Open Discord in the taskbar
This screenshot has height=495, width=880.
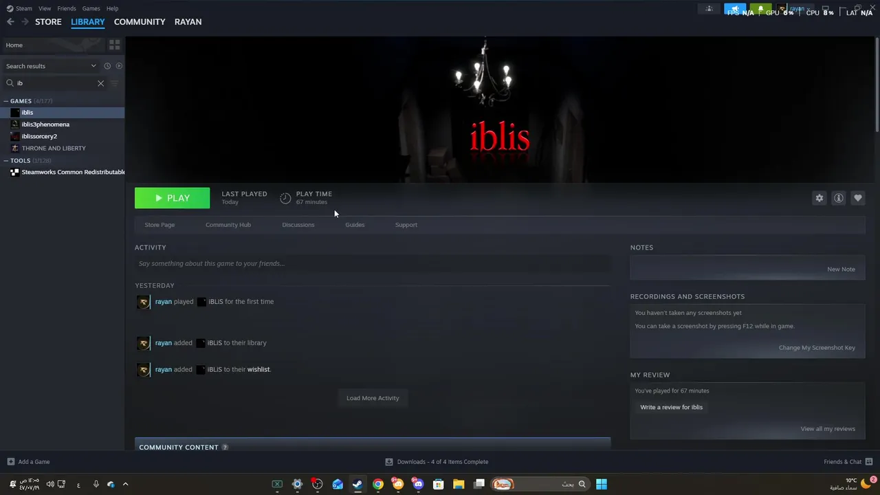click(x=418, y=484)
